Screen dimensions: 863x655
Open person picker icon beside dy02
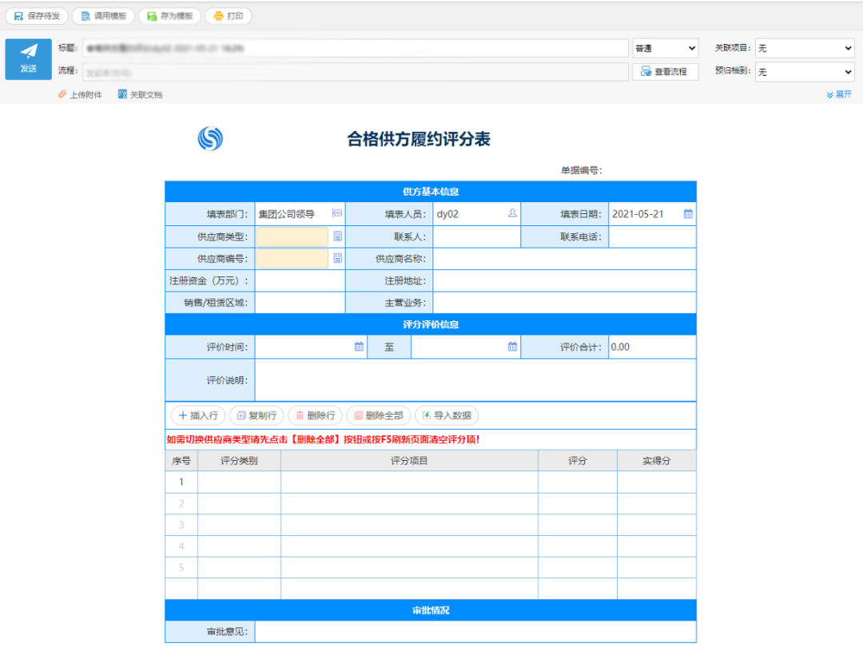[512, 213]
